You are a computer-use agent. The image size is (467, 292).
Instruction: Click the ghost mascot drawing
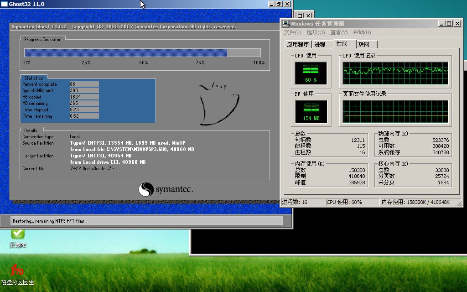coord(219,103)
